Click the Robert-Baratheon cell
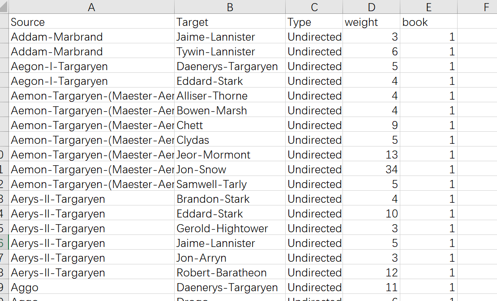 coord(230,272)
